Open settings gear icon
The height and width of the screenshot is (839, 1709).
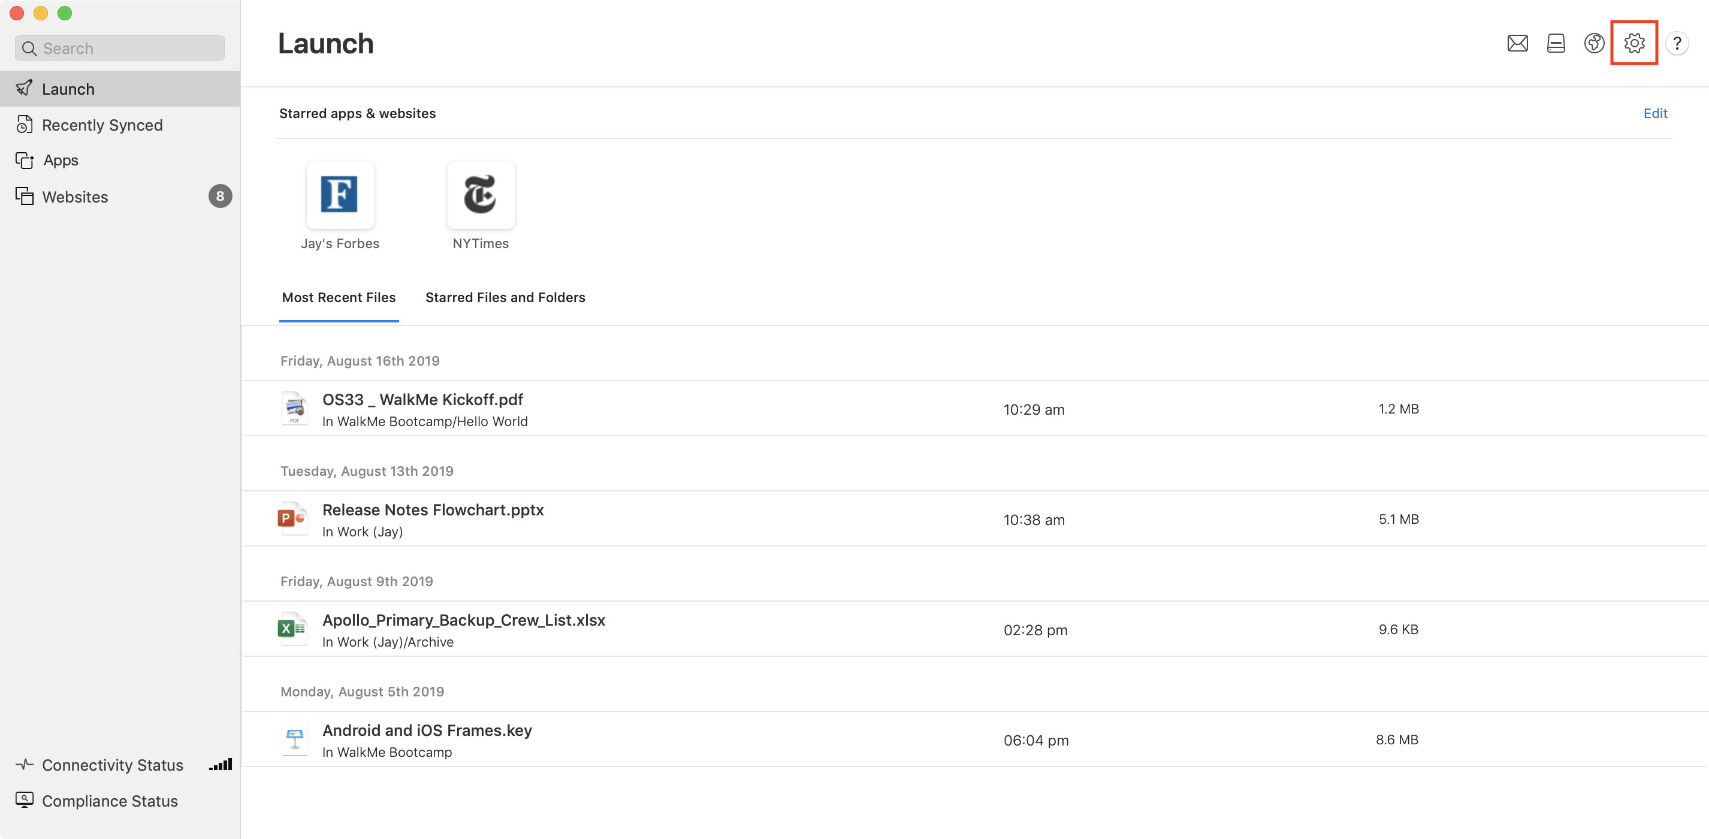pos(1634,43)
